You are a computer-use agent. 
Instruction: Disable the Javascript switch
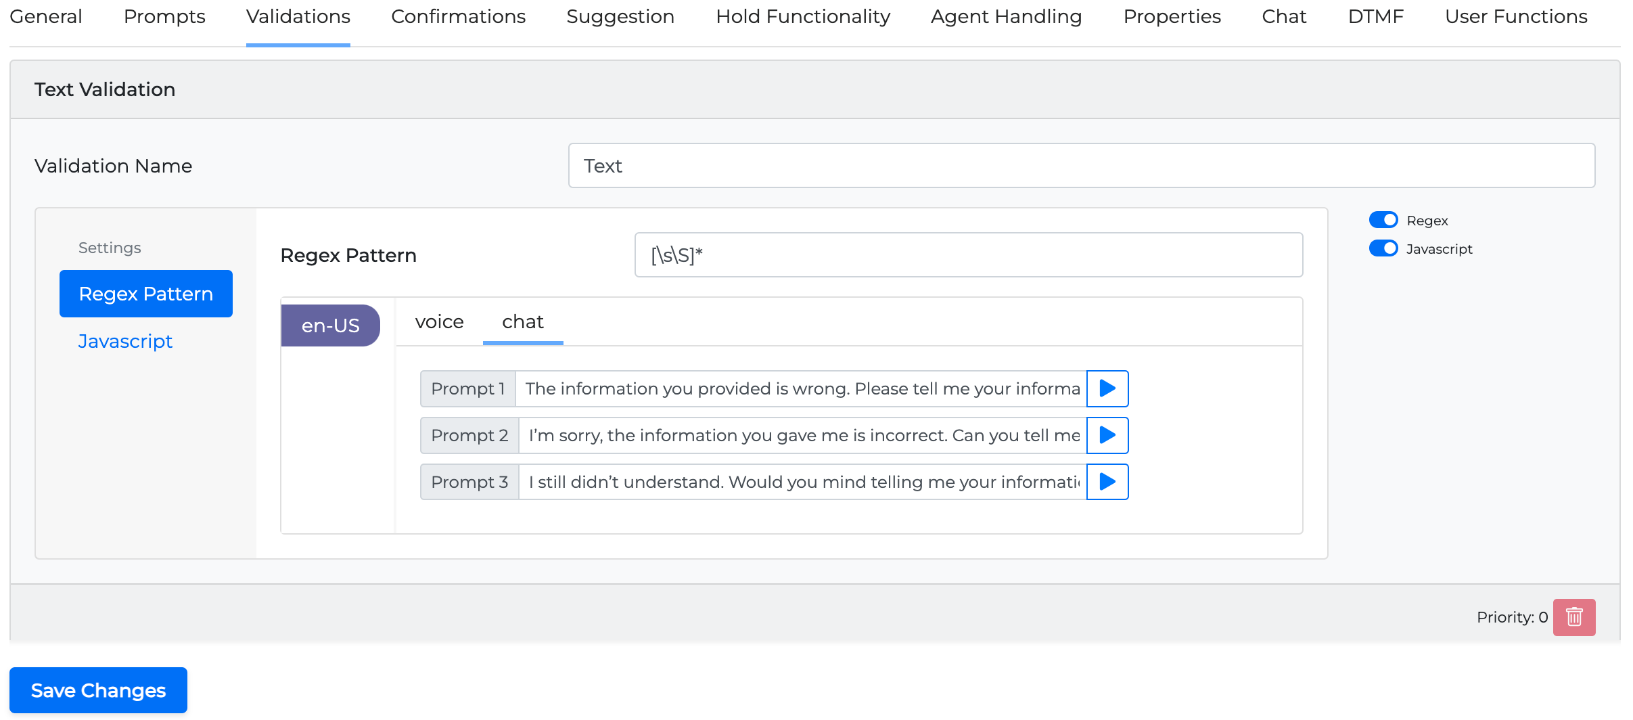coord(1383,248)
